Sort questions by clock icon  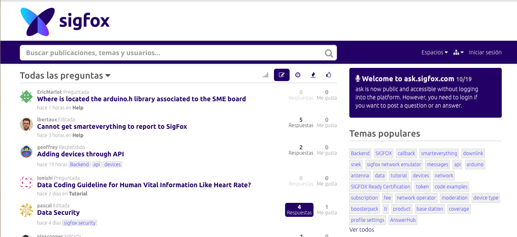click(x=298, y=75)
